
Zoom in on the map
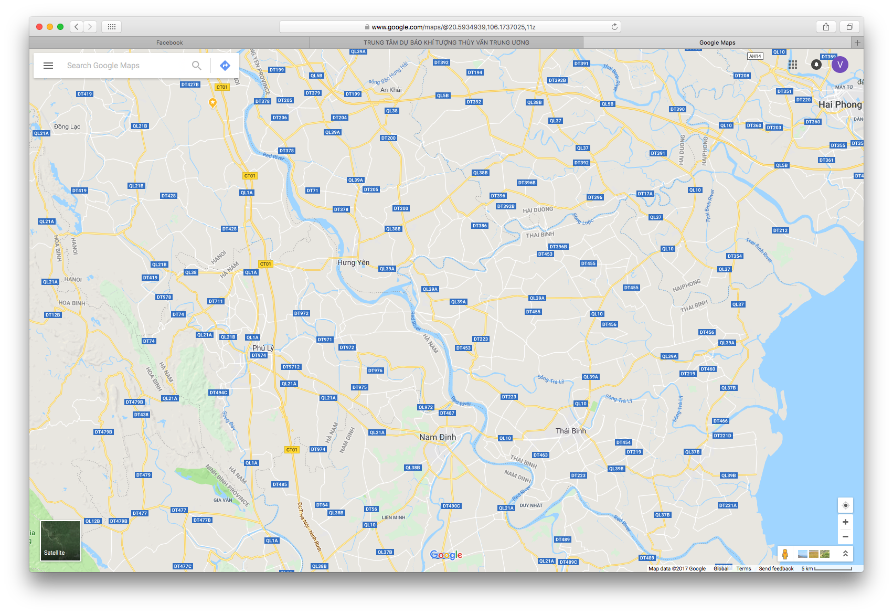click(845, 522)
